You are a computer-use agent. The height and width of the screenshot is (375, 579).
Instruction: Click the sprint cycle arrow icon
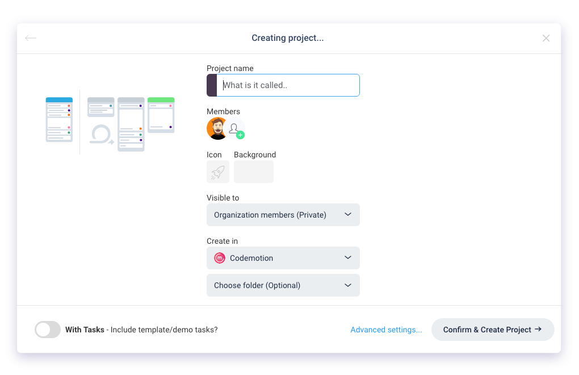(x=102, y=135)
